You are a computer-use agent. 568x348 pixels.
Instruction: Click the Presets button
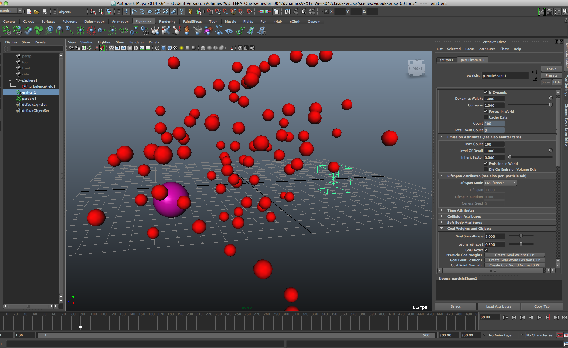551,75
